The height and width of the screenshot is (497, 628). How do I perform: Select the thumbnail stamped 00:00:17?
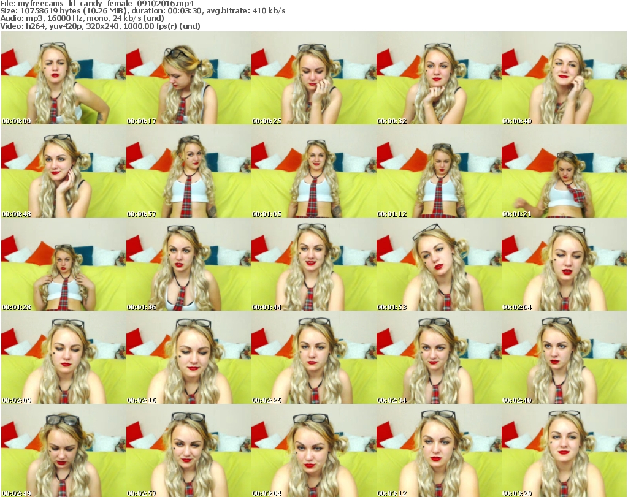pyautogui.click(x=189, y=78)
